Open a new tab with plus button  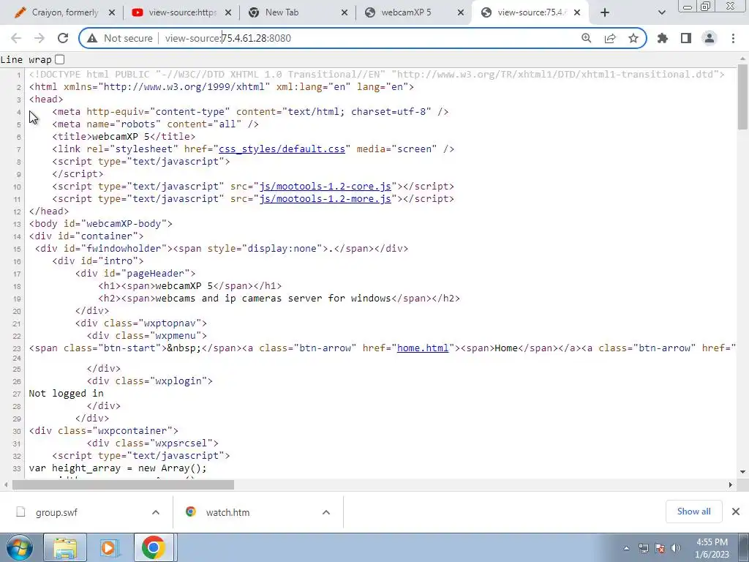pyautogui.click(x=605, y=12)
